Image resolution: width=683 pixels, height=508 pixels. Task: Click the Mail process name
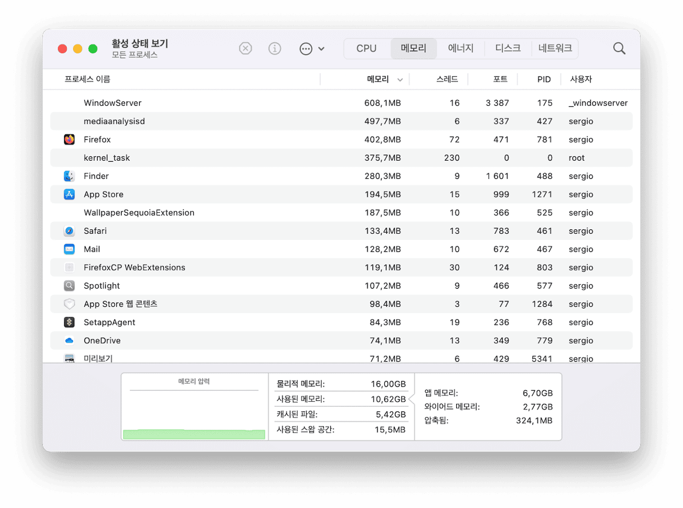[92, 249]
